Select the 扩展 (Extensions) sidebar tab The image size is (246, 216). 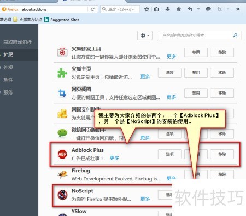[x=19, y=55]
